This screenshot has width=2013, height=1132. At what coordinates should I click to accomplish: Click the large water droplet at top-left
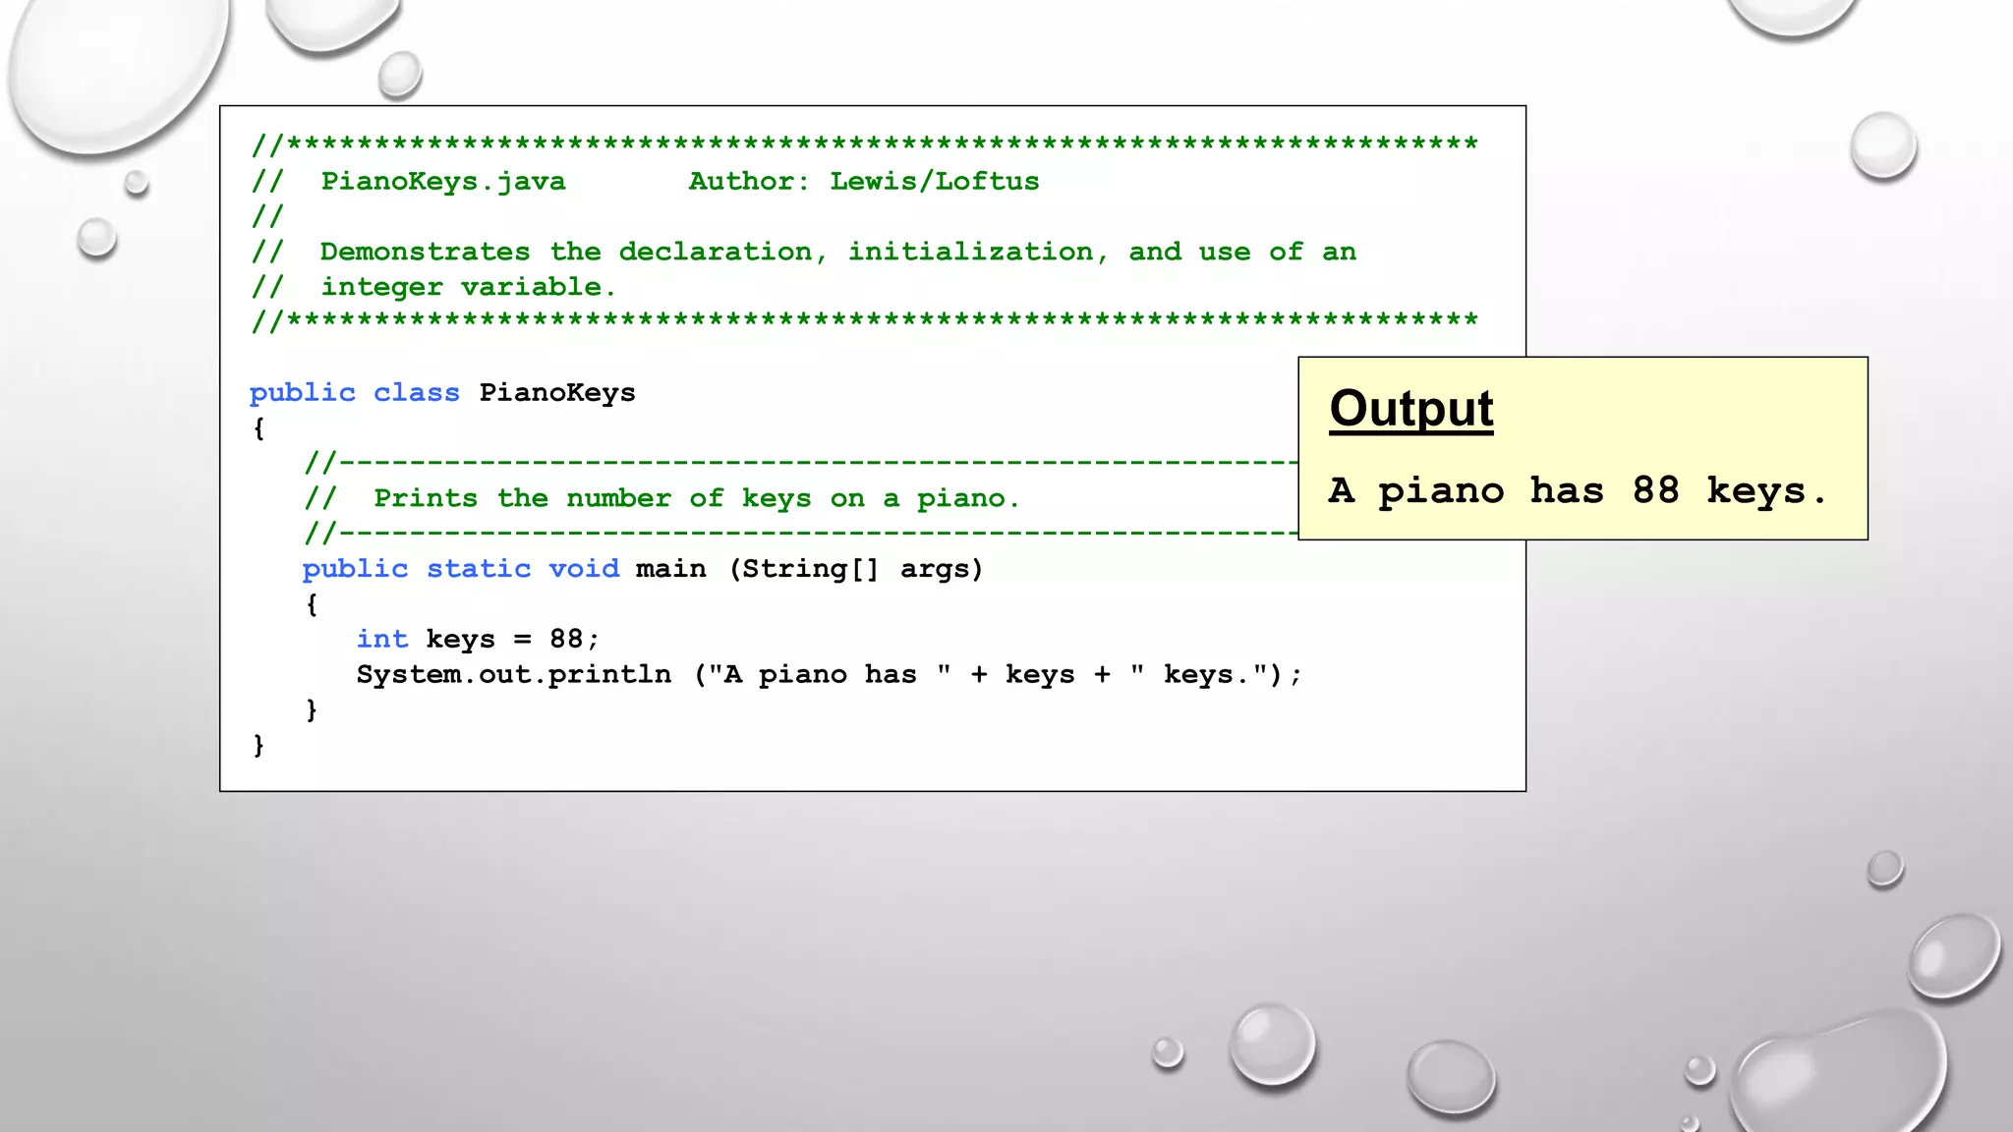click(113, 69)
